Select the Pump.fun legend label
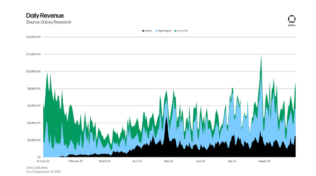Image resolution: width=316 pixels, height=176 pixels. (x=181, y=31)
